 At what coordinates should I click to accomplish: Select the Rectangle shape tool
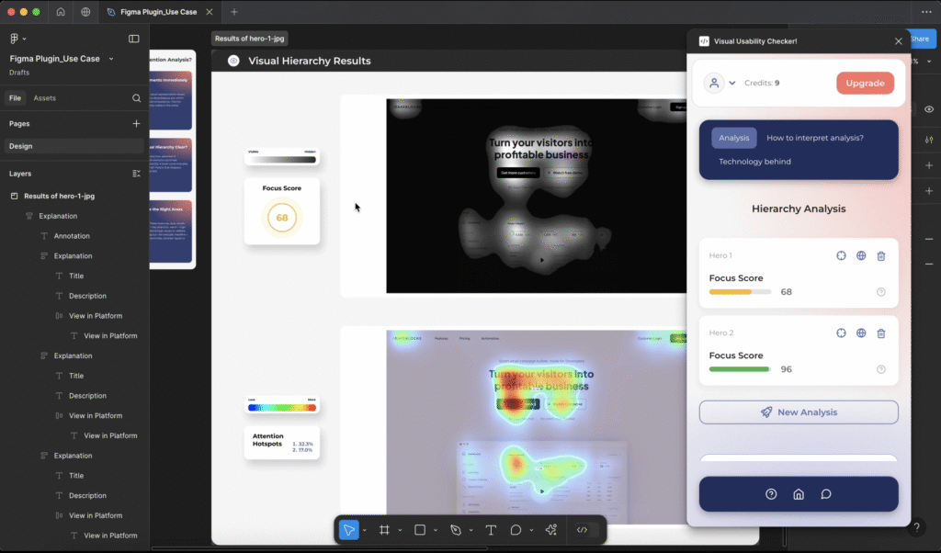(x=420, y=530)
